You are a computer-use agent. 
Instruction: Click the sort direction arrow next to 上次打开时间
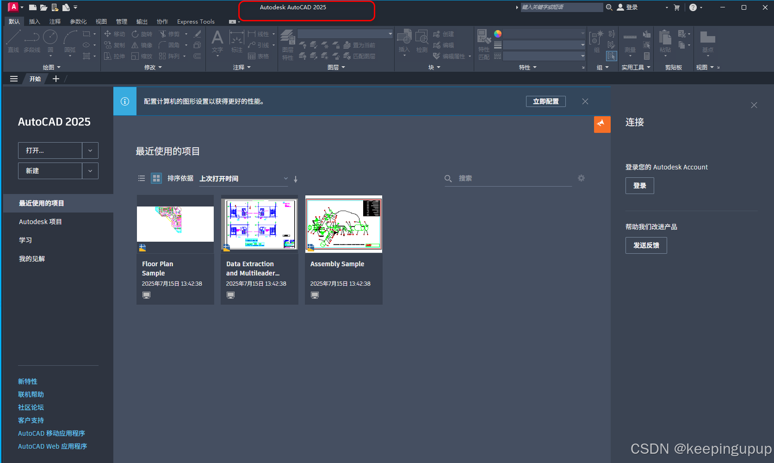point(295,179)
